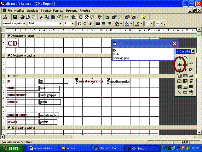Expand the special effect dropdown arrow
202x152 pixels.
tap(161, 24)
